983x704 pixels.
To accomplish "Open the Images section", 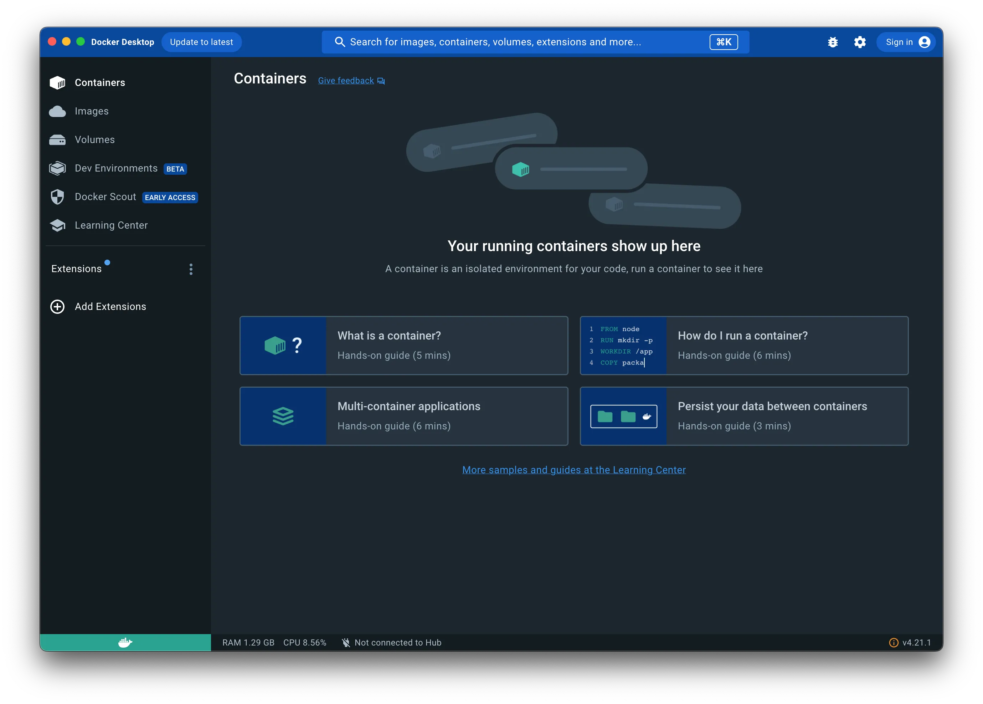I will (91, 111).
